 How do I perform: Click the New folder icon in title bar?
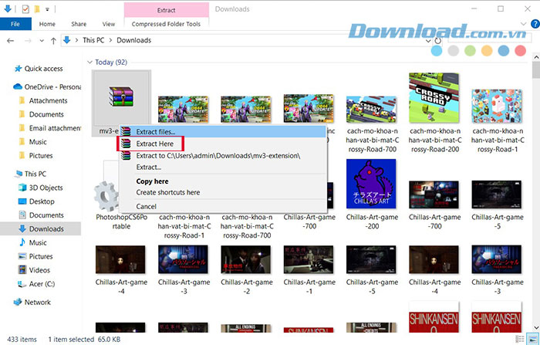coord(37,9)
